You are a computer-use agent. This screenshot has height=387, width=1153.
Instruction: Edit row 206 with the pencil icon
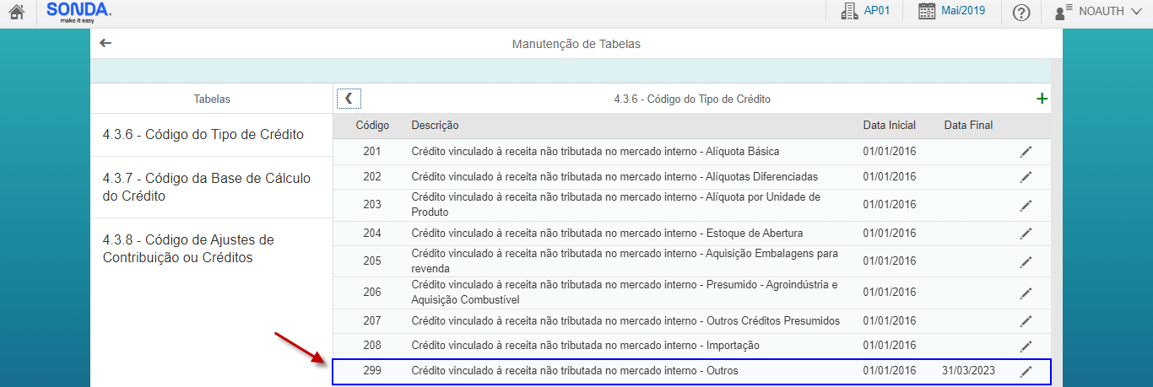click(x=1026, y=293)
